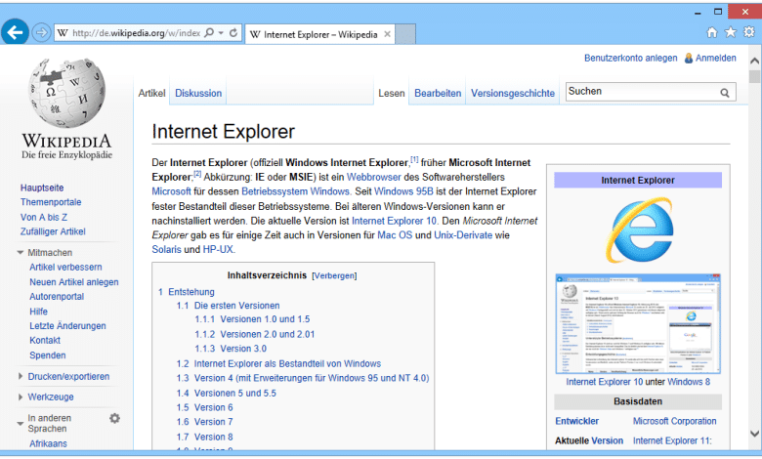Open the Webbrowser article link
This screenshot has width=762, height=459.
click(374, 178)
